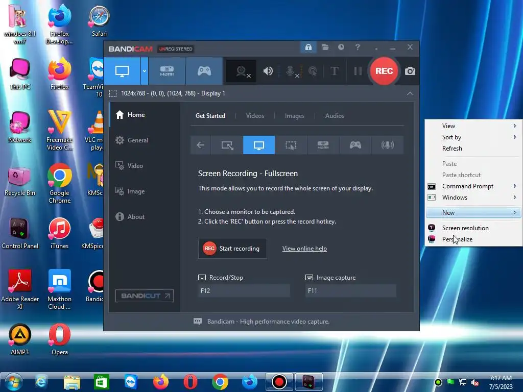This screenshot has height=392, width=523.
Task: Take screenshot with camera icon
Action: pyautogui.click(x=410, y=71)
